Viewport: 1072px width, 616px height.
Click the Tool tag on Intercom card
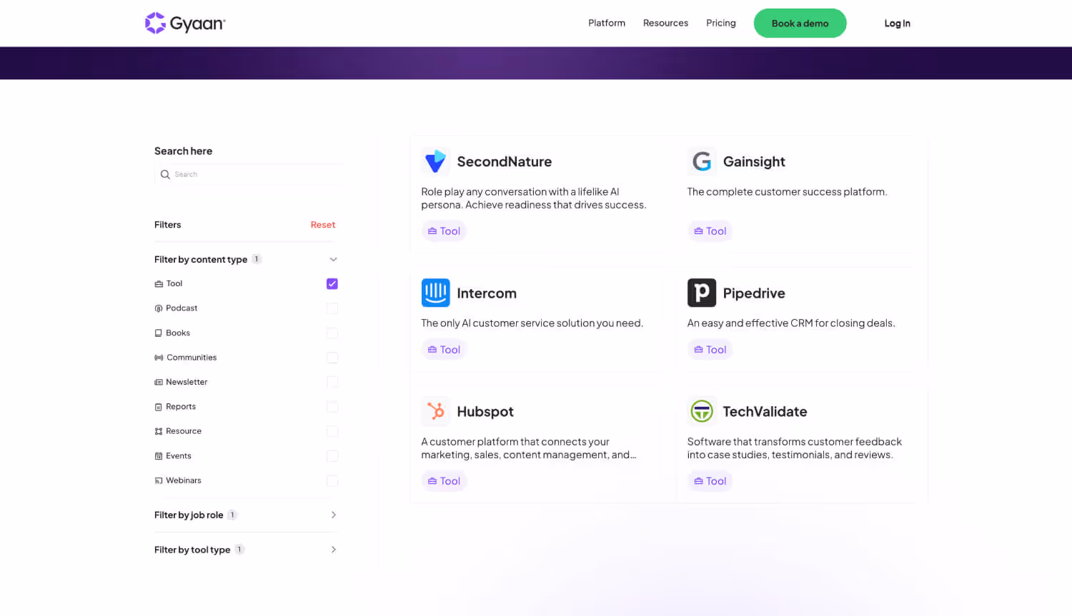coord(444,350)
